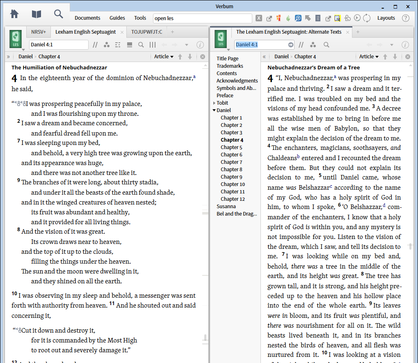Hide contents sidebar with double chevron in right panel
This screenshot has width=418, height=363.
tap(264, 57)
